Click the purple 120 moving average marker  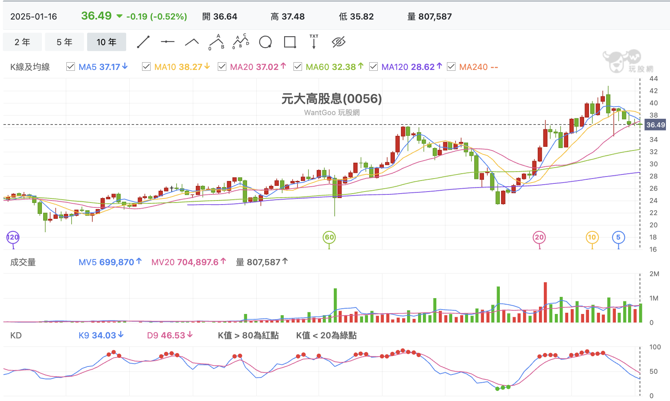[13, 238]
